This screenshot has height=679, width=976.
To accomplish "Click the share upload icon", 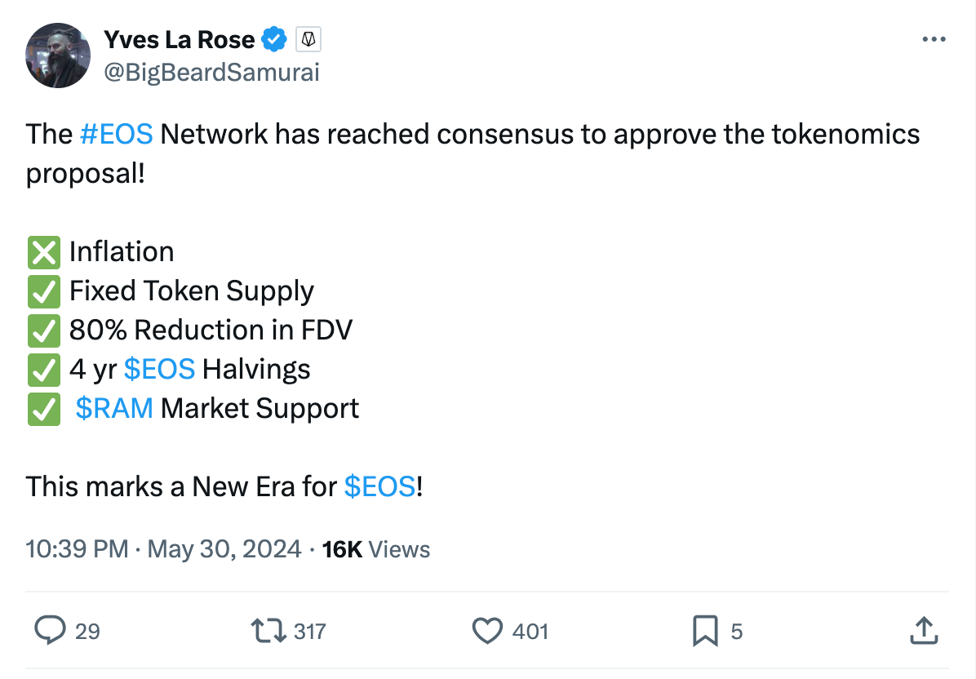I will coord(924,631).
